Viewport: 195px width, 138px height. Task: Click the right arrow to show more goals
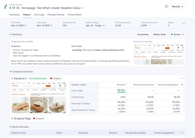pos(182,85)
